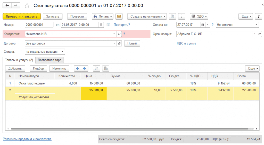This screenshot has width=264, height=145.
Task: Click the Контрагент field Никитаева И.В.
Action: [x=68, y=34]
